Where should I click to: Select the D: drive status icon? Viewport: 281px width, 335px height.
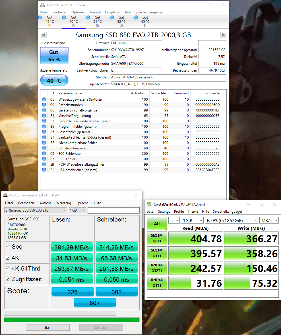(x=88, y=17)
